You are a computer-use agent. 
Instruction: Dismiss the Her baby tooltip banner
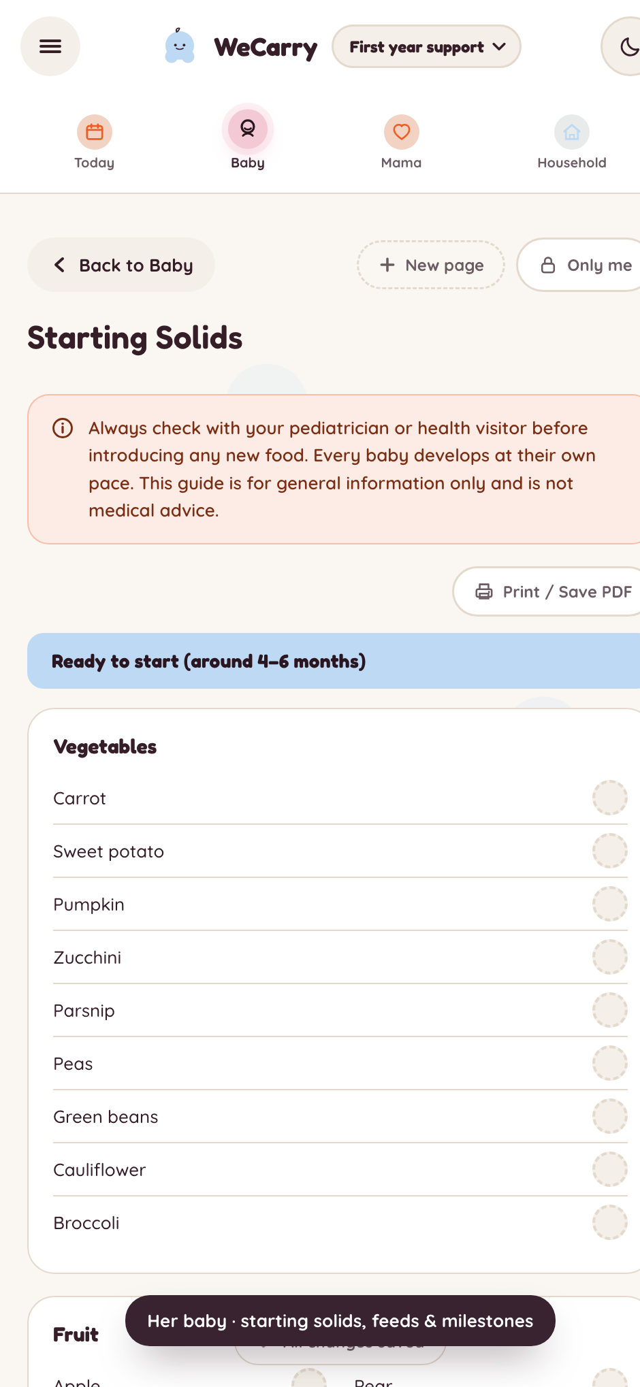[x=340, y=1320]
